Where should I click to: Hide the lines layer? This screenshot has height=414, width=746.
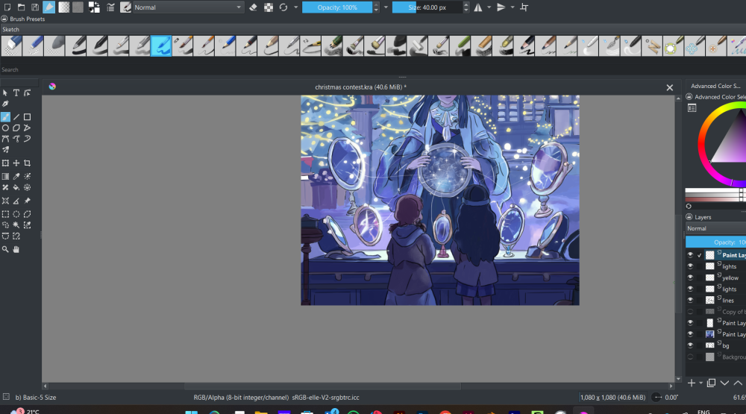click(690, 300)
